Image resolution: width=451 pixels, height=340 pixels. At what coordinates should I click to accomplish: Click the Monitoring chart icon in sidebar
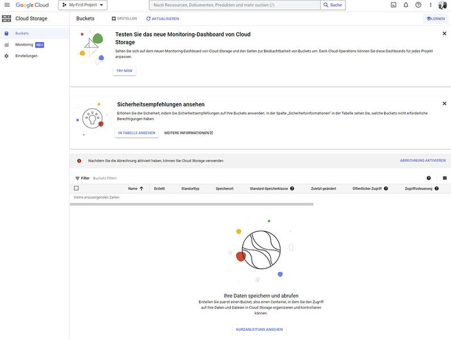tap(7, 45)
